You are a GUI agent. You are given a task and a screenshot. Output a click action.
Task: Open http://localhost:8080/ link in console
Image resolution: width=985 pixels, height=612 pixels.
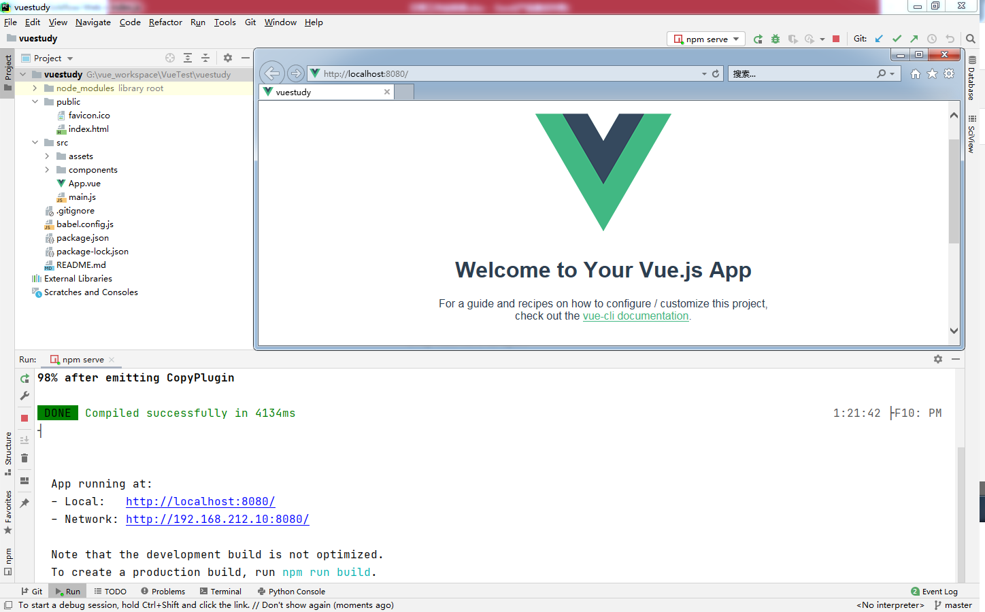(201, 502)
